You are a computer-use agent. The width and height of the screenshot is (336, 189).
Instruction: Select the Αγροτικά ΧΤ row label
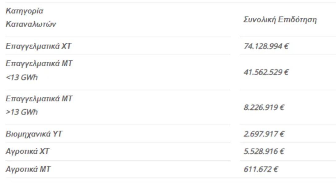coord(27,152)
